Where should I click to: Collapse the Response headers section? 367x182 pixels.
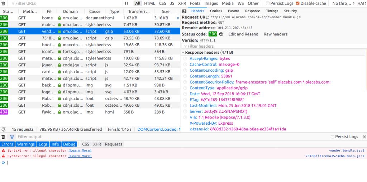(183, 53)
